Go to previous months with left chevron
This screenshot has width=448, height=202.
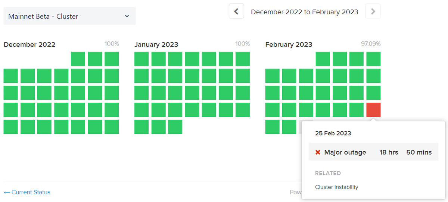pyautogui.click(x=236, y=12)
